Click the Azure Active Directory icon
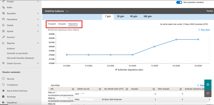214x105 pixels. [x=3, y=91]
